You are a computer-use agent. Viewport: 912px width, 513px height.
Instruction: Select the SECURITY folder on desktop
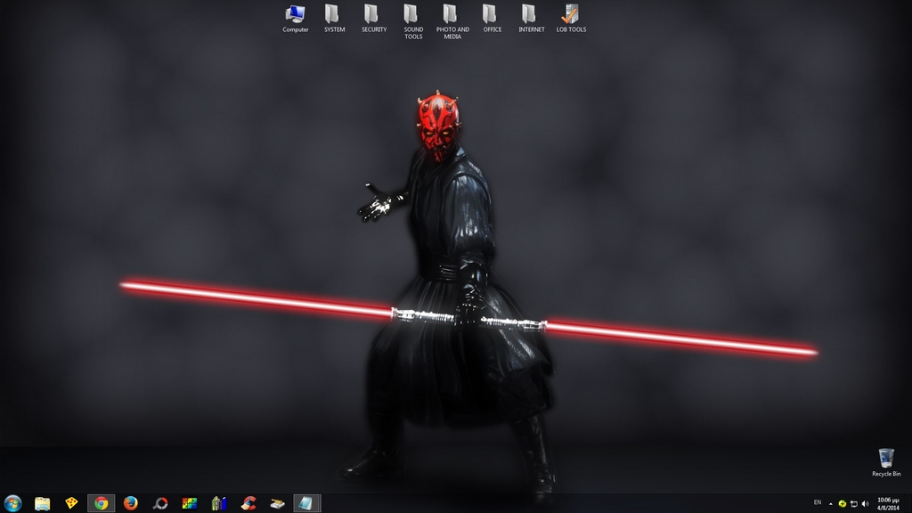[x=374, y=19]
